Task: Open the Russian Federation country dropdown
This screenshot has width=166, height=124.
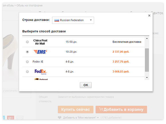Action: (x=73, y=20)
